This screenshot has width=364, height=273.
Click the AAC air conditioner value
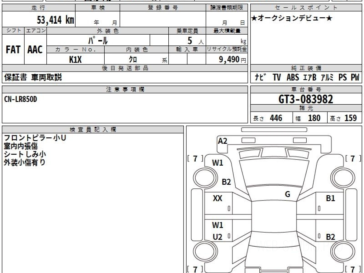coord(35,50)
